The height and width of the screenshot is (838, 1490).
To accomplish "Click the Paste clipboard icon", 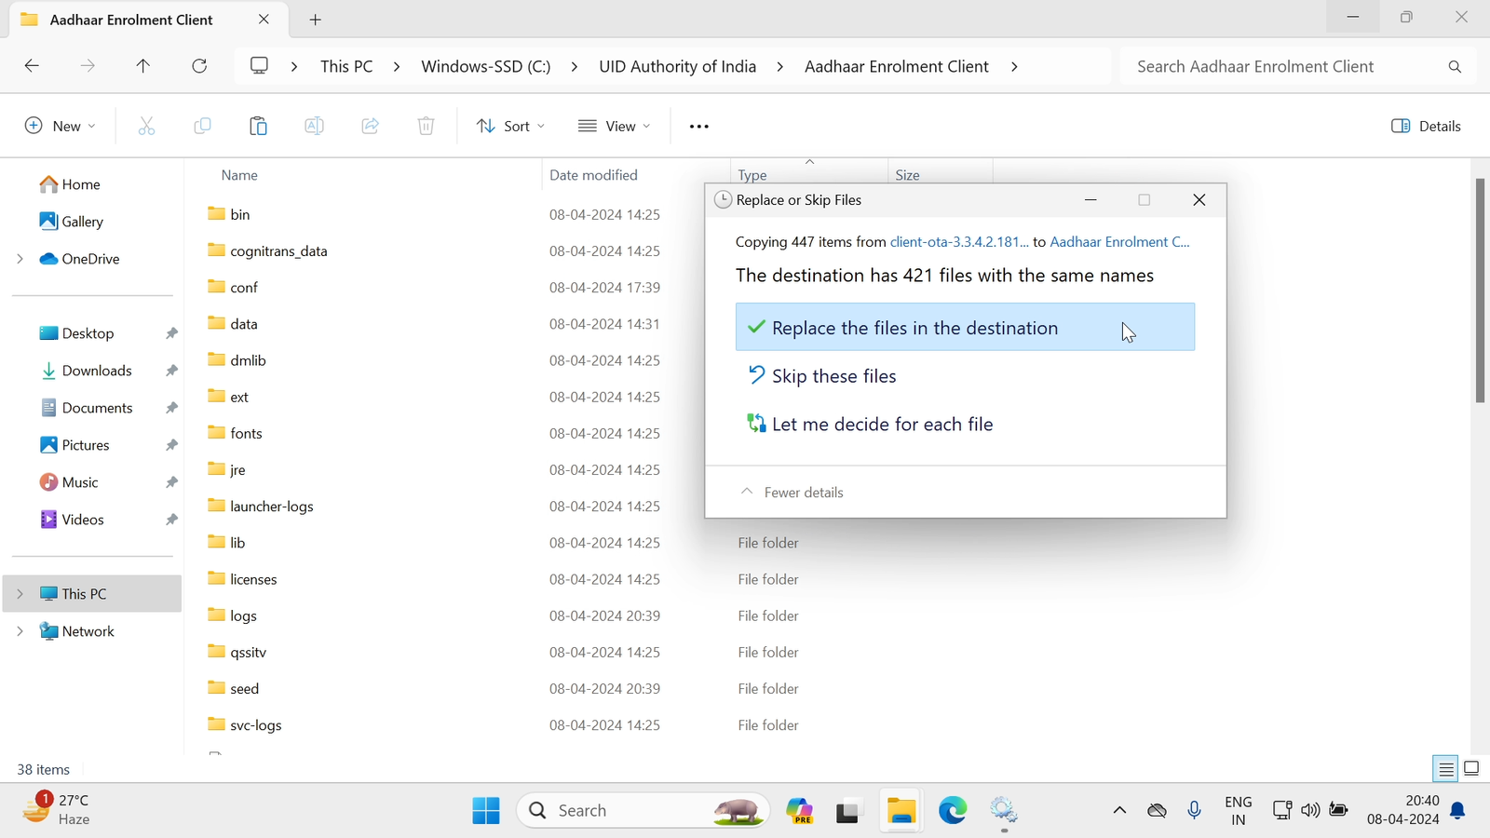I will coord(258,126).
